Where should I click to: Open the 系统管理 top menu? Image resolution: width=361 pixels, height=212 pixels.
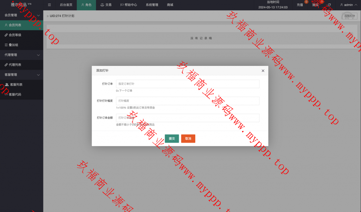point(152,5)
